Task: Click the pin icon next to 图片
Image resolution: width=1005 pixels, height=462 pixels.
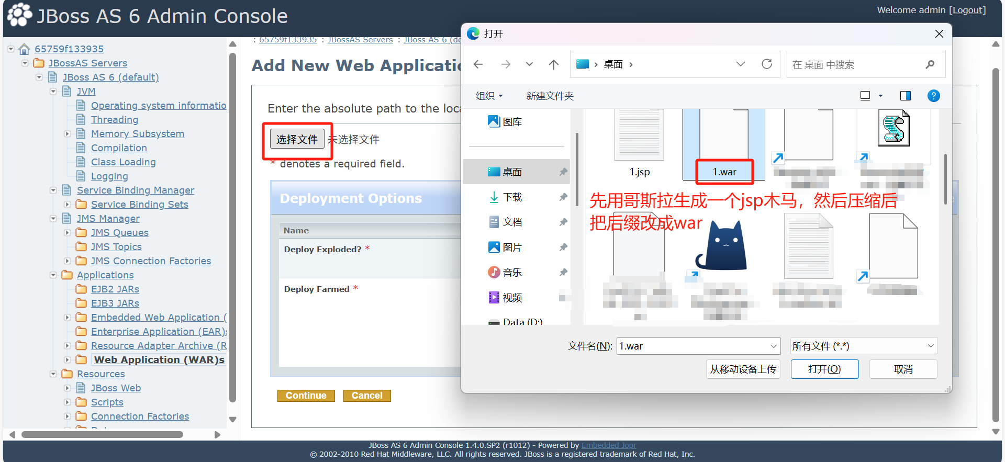Action: (563, 247)
